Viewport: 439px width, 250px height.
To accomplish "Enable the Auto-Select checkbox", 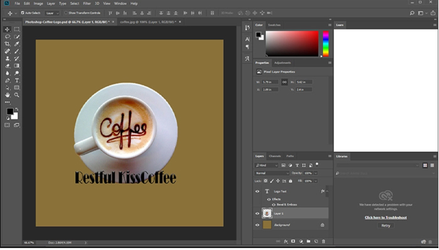I will pyautogui.click(x=23, y=12).
